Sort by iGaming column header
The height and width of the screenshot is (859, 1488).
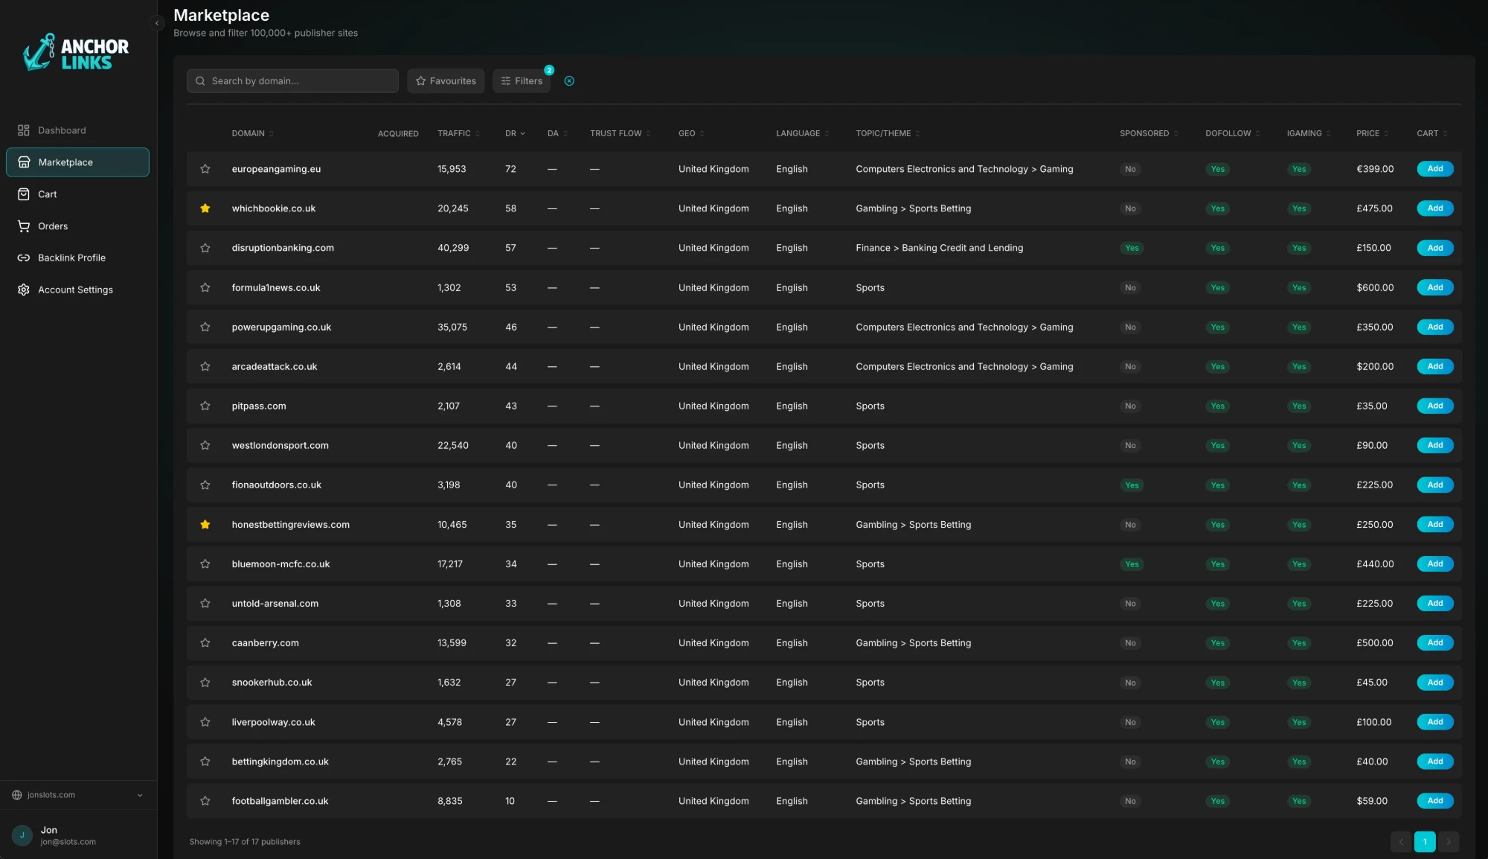pos(1309,134)
